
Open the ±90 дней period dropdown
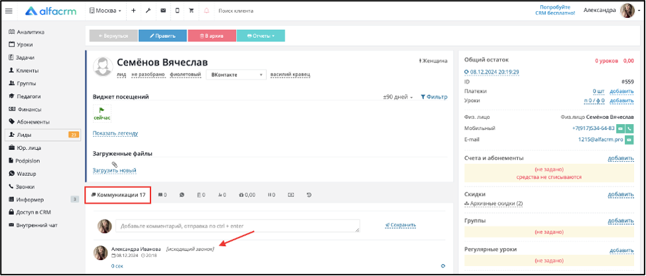point(397,97)
